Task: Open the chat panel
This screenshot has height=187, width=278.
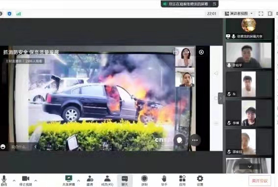Action: 125,180
